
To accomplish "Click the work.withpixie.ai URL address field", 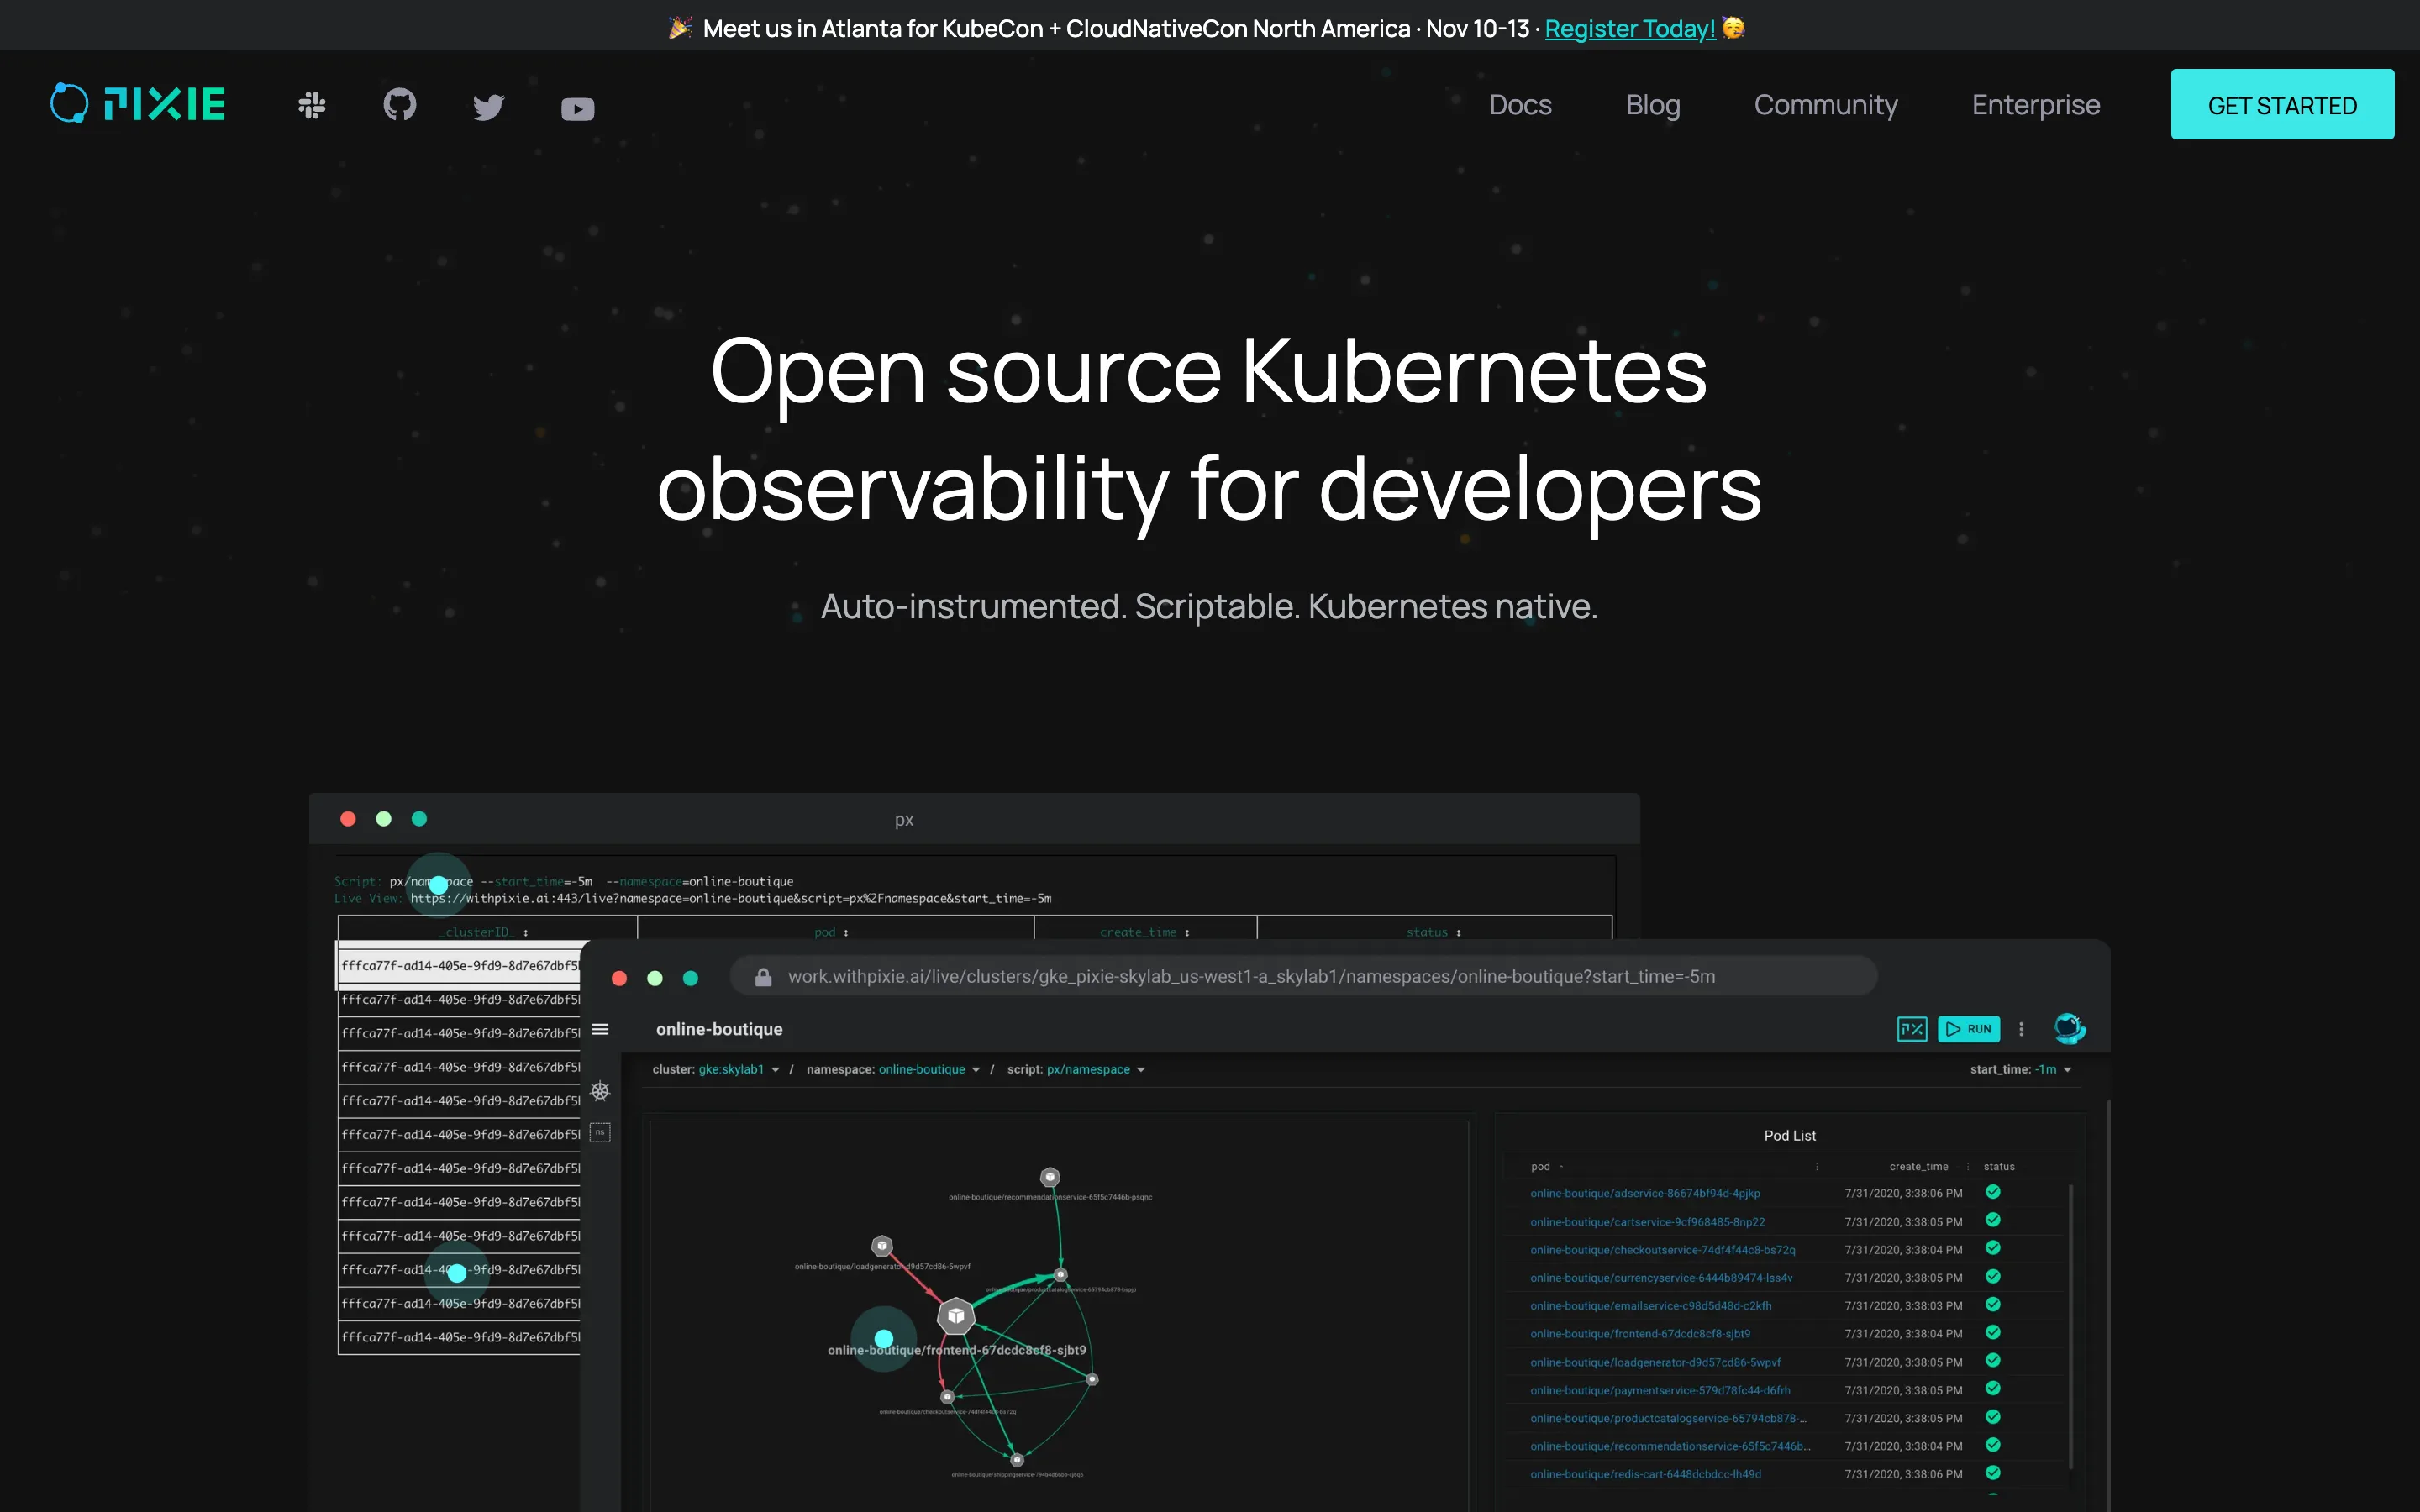I will (x=1303, y=976).
